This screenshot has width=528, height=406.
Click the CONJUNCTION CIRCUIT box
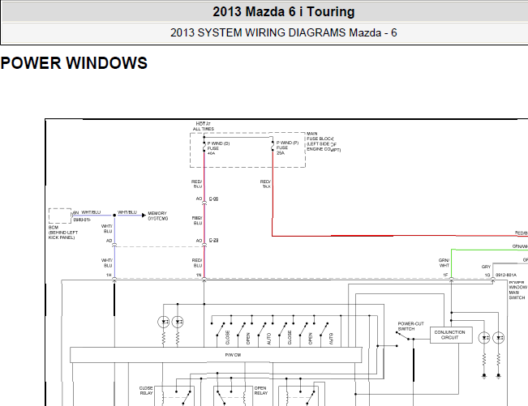pyautogui.click(x=451, y=335)
